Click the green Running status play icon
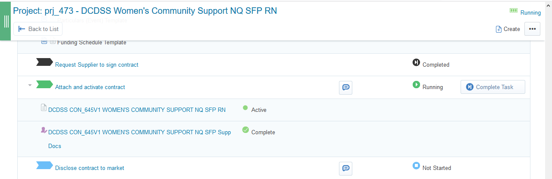The image size is (552, 179). point(416,85)
